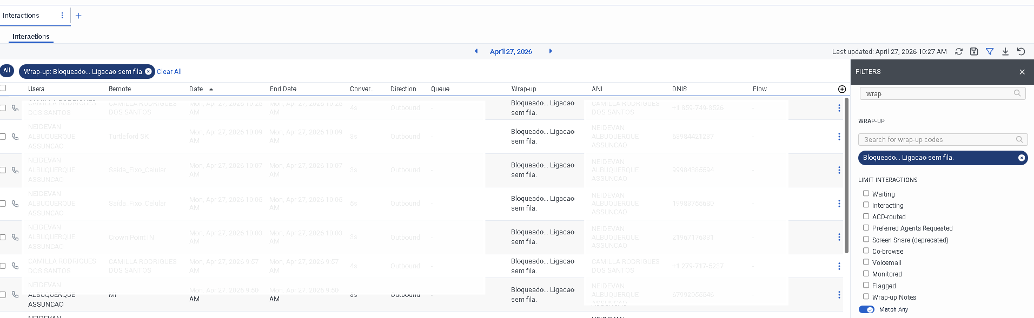1034x318 pixels.
Task: Open the Interactions tab options menu
Action: coord(62,16)
